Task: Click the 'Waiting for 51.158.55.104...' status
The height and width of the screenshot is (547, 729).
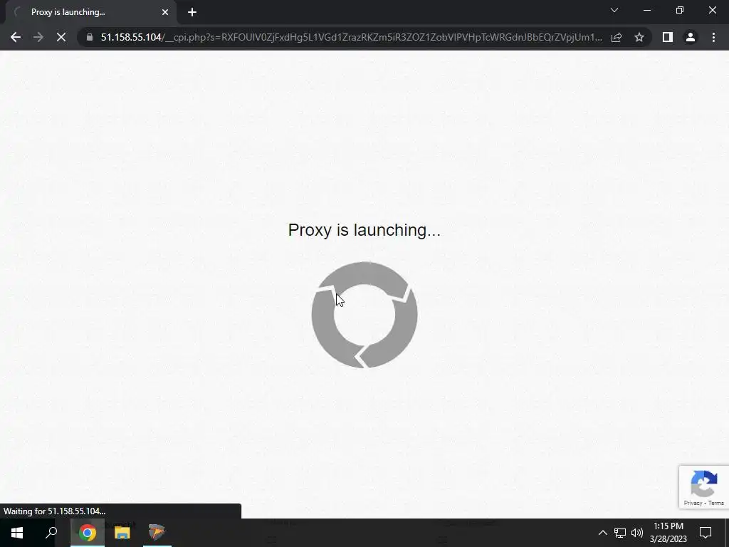Action: [x=54, y=511]
